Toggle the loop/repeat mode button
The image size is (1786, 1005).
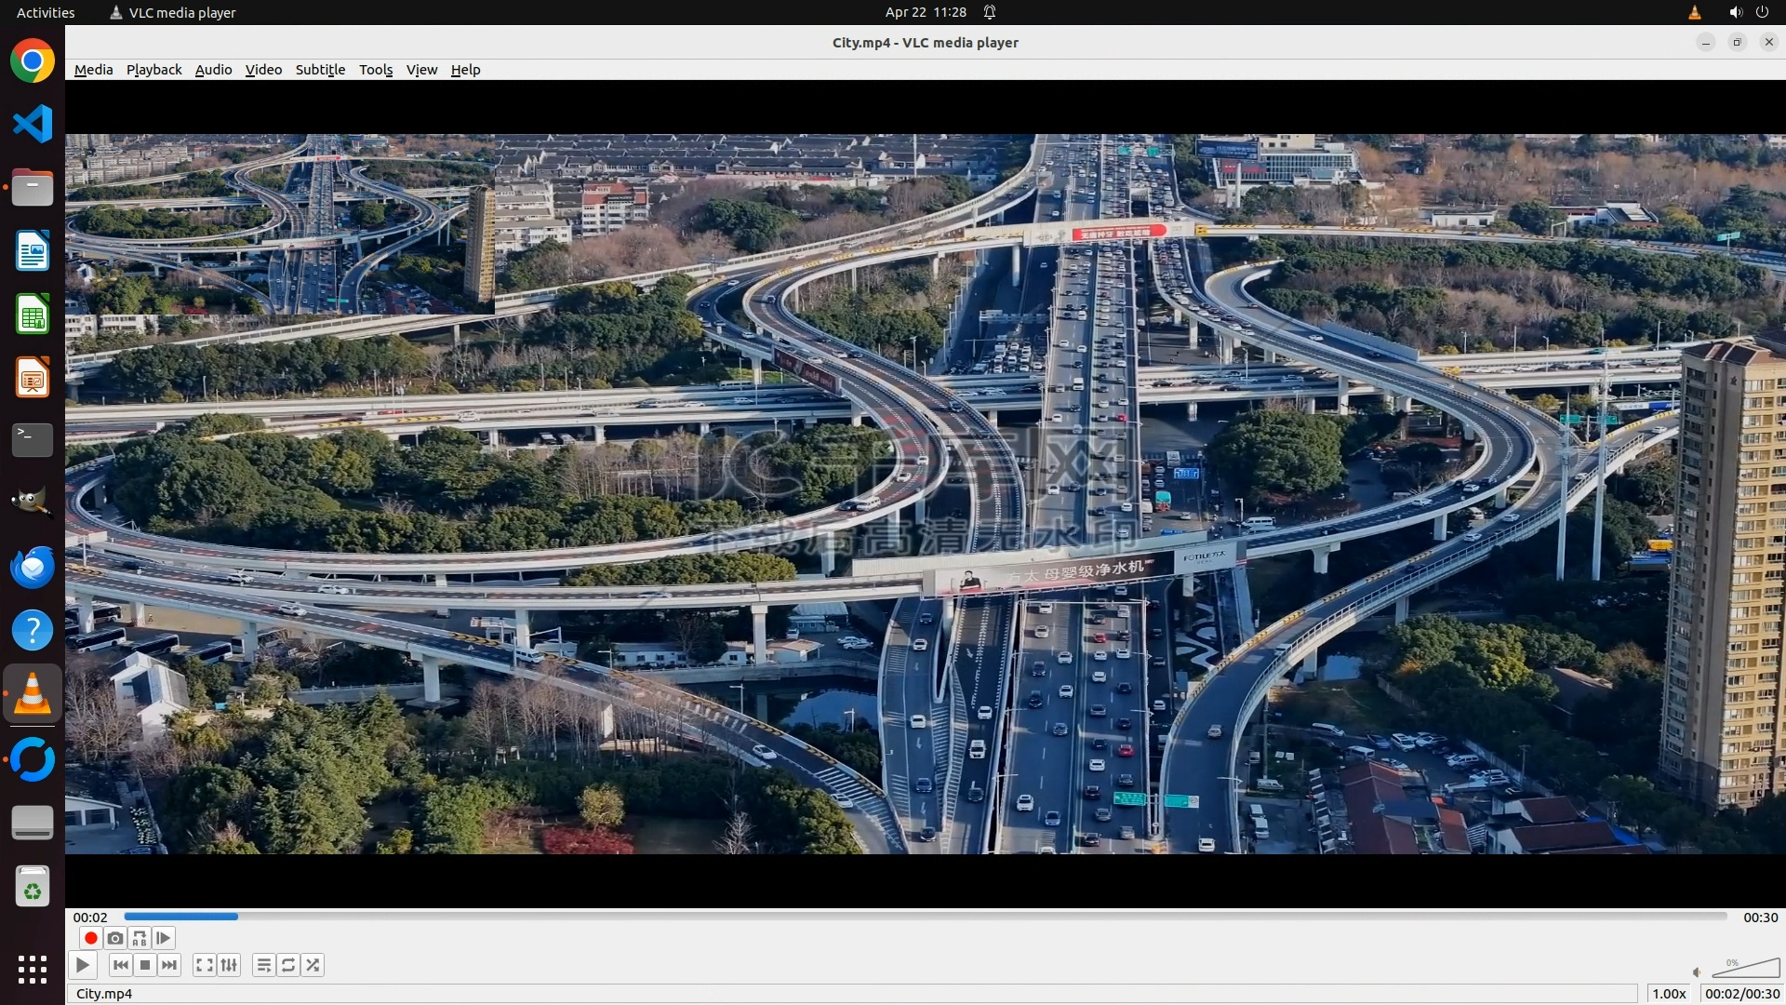click(x=288, y=965)
